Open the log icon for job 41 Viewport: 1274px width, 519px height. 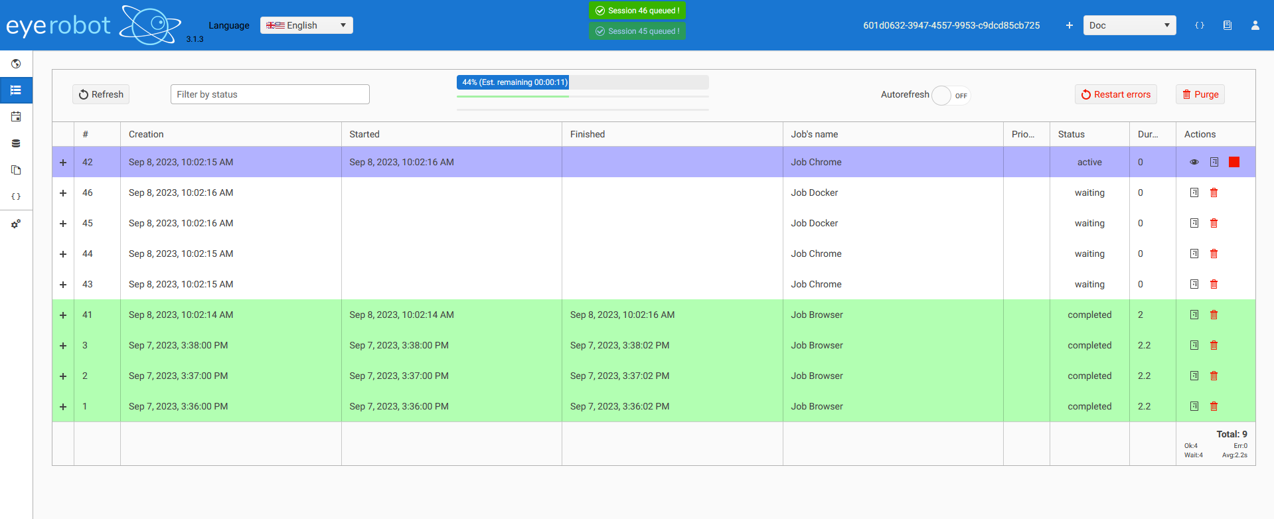pos(1194,315)
